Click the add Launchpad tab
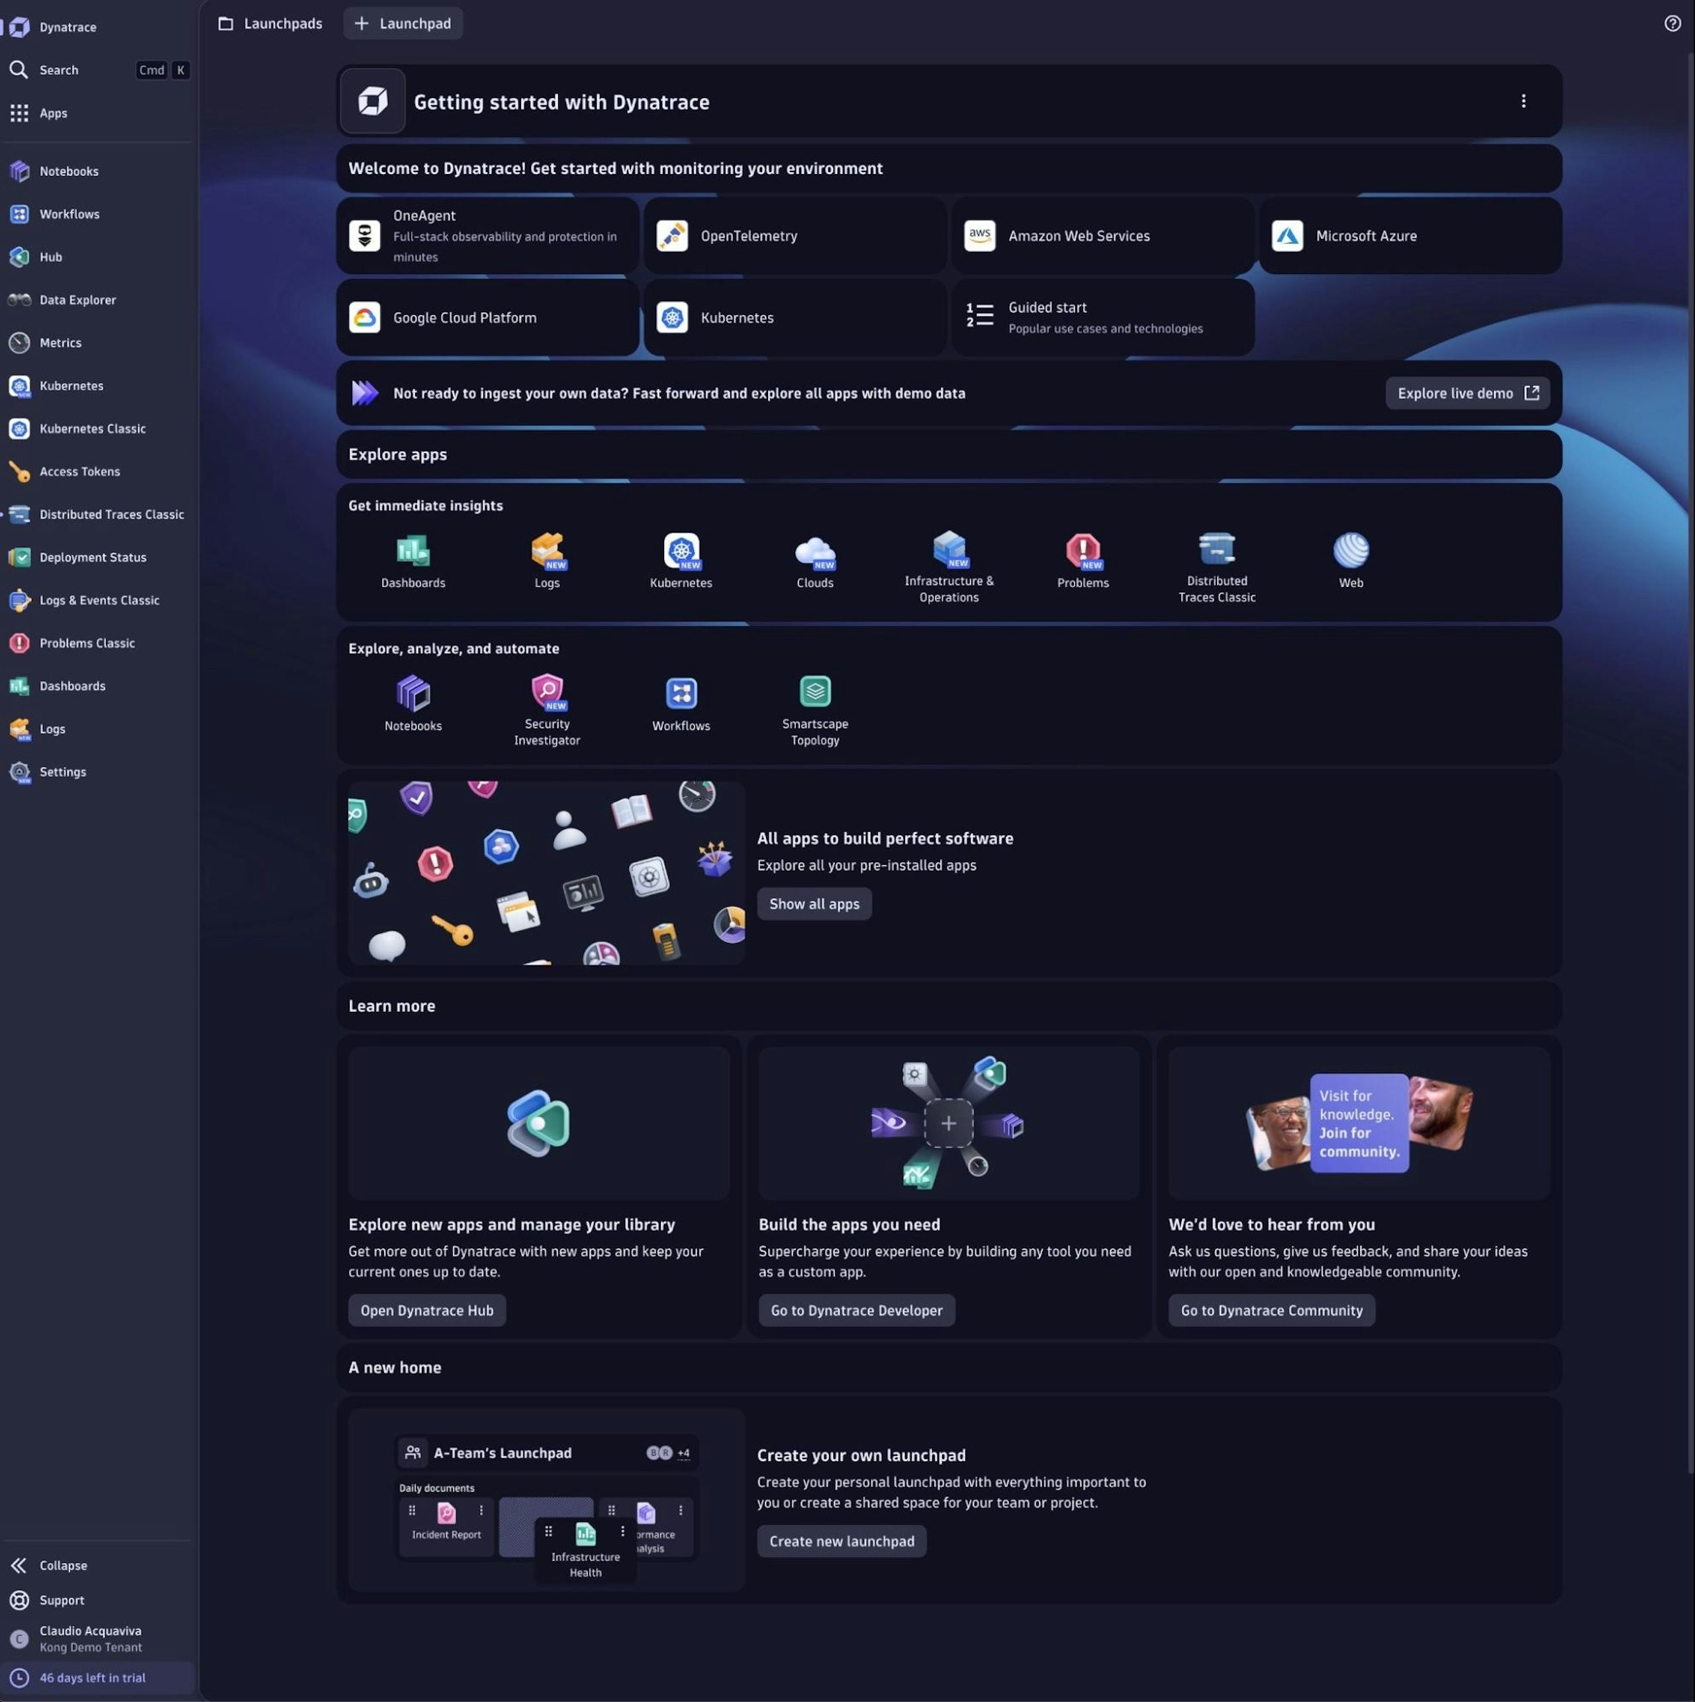The image size is (1695, 1702). (x=403, y=24)
